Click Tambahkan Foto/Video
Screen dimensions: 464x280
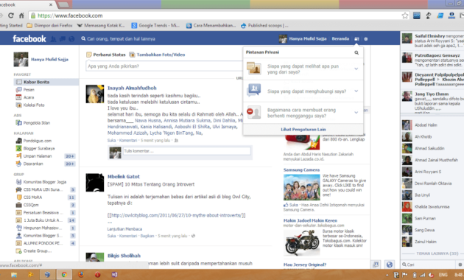click(161, 55)
